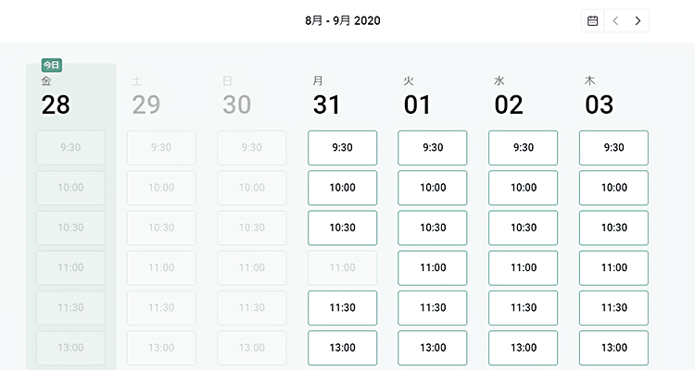This screenshot has height=370, width=695.
Task: Pick the 11:00 slot on Thursday 03
Action: click(x=613, y=267)
